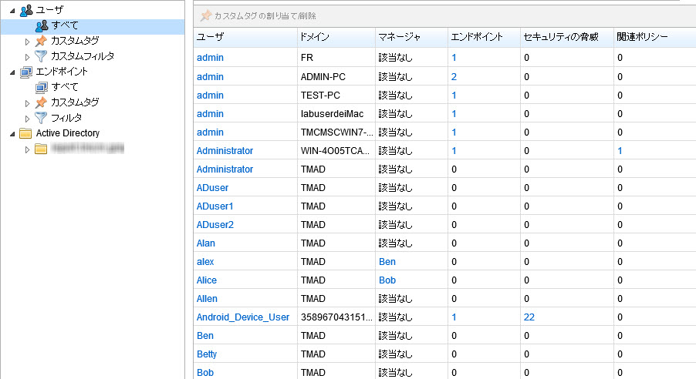Click the Active Directory folder icon
Image resolution: width=696 pixels, height=379 pixels.
click(x=27, y=133)
